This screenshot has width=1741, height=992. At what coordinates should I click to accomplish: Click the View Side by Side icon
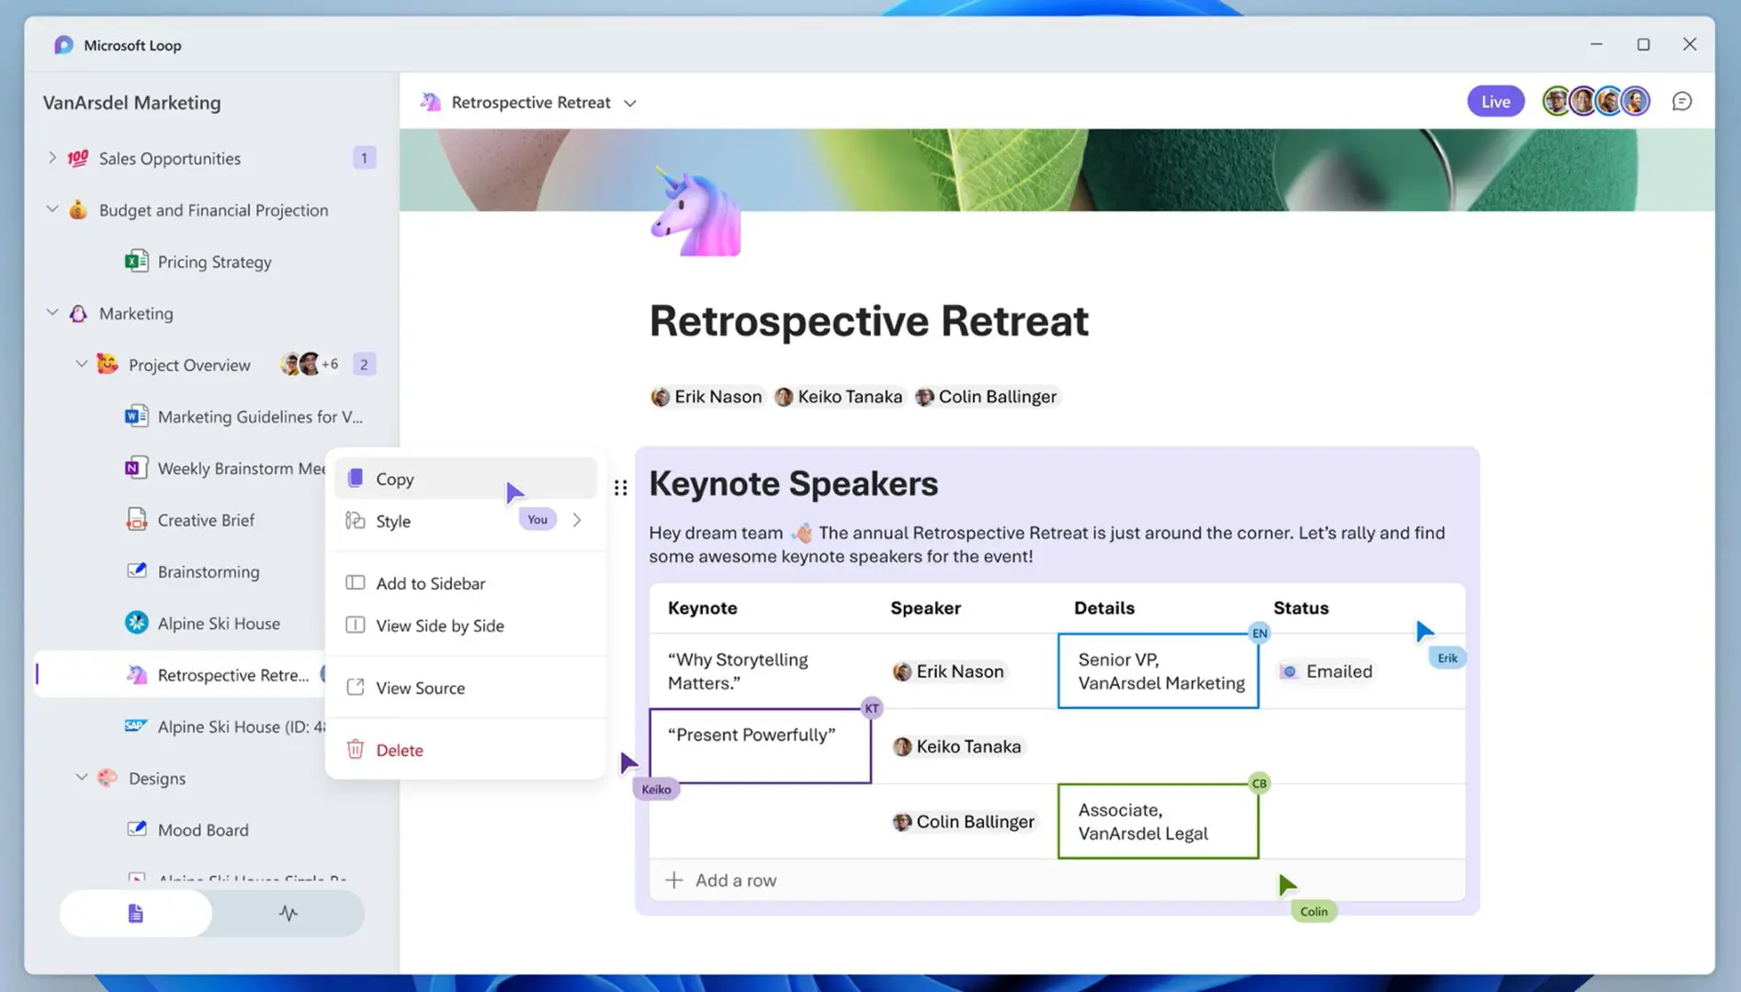tap(356, 625)
